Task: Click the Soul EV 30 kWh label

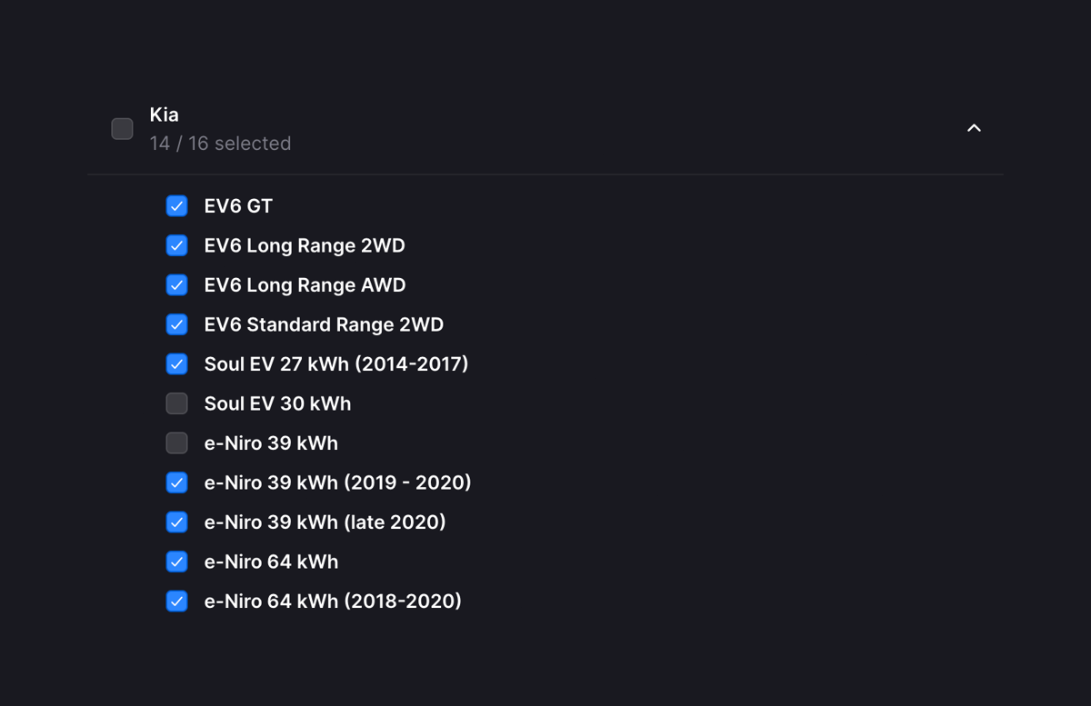Action: point(278,403)
